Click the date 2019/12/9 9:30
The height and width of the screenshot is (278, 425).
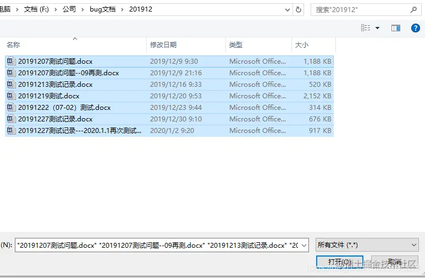(174, 62)
